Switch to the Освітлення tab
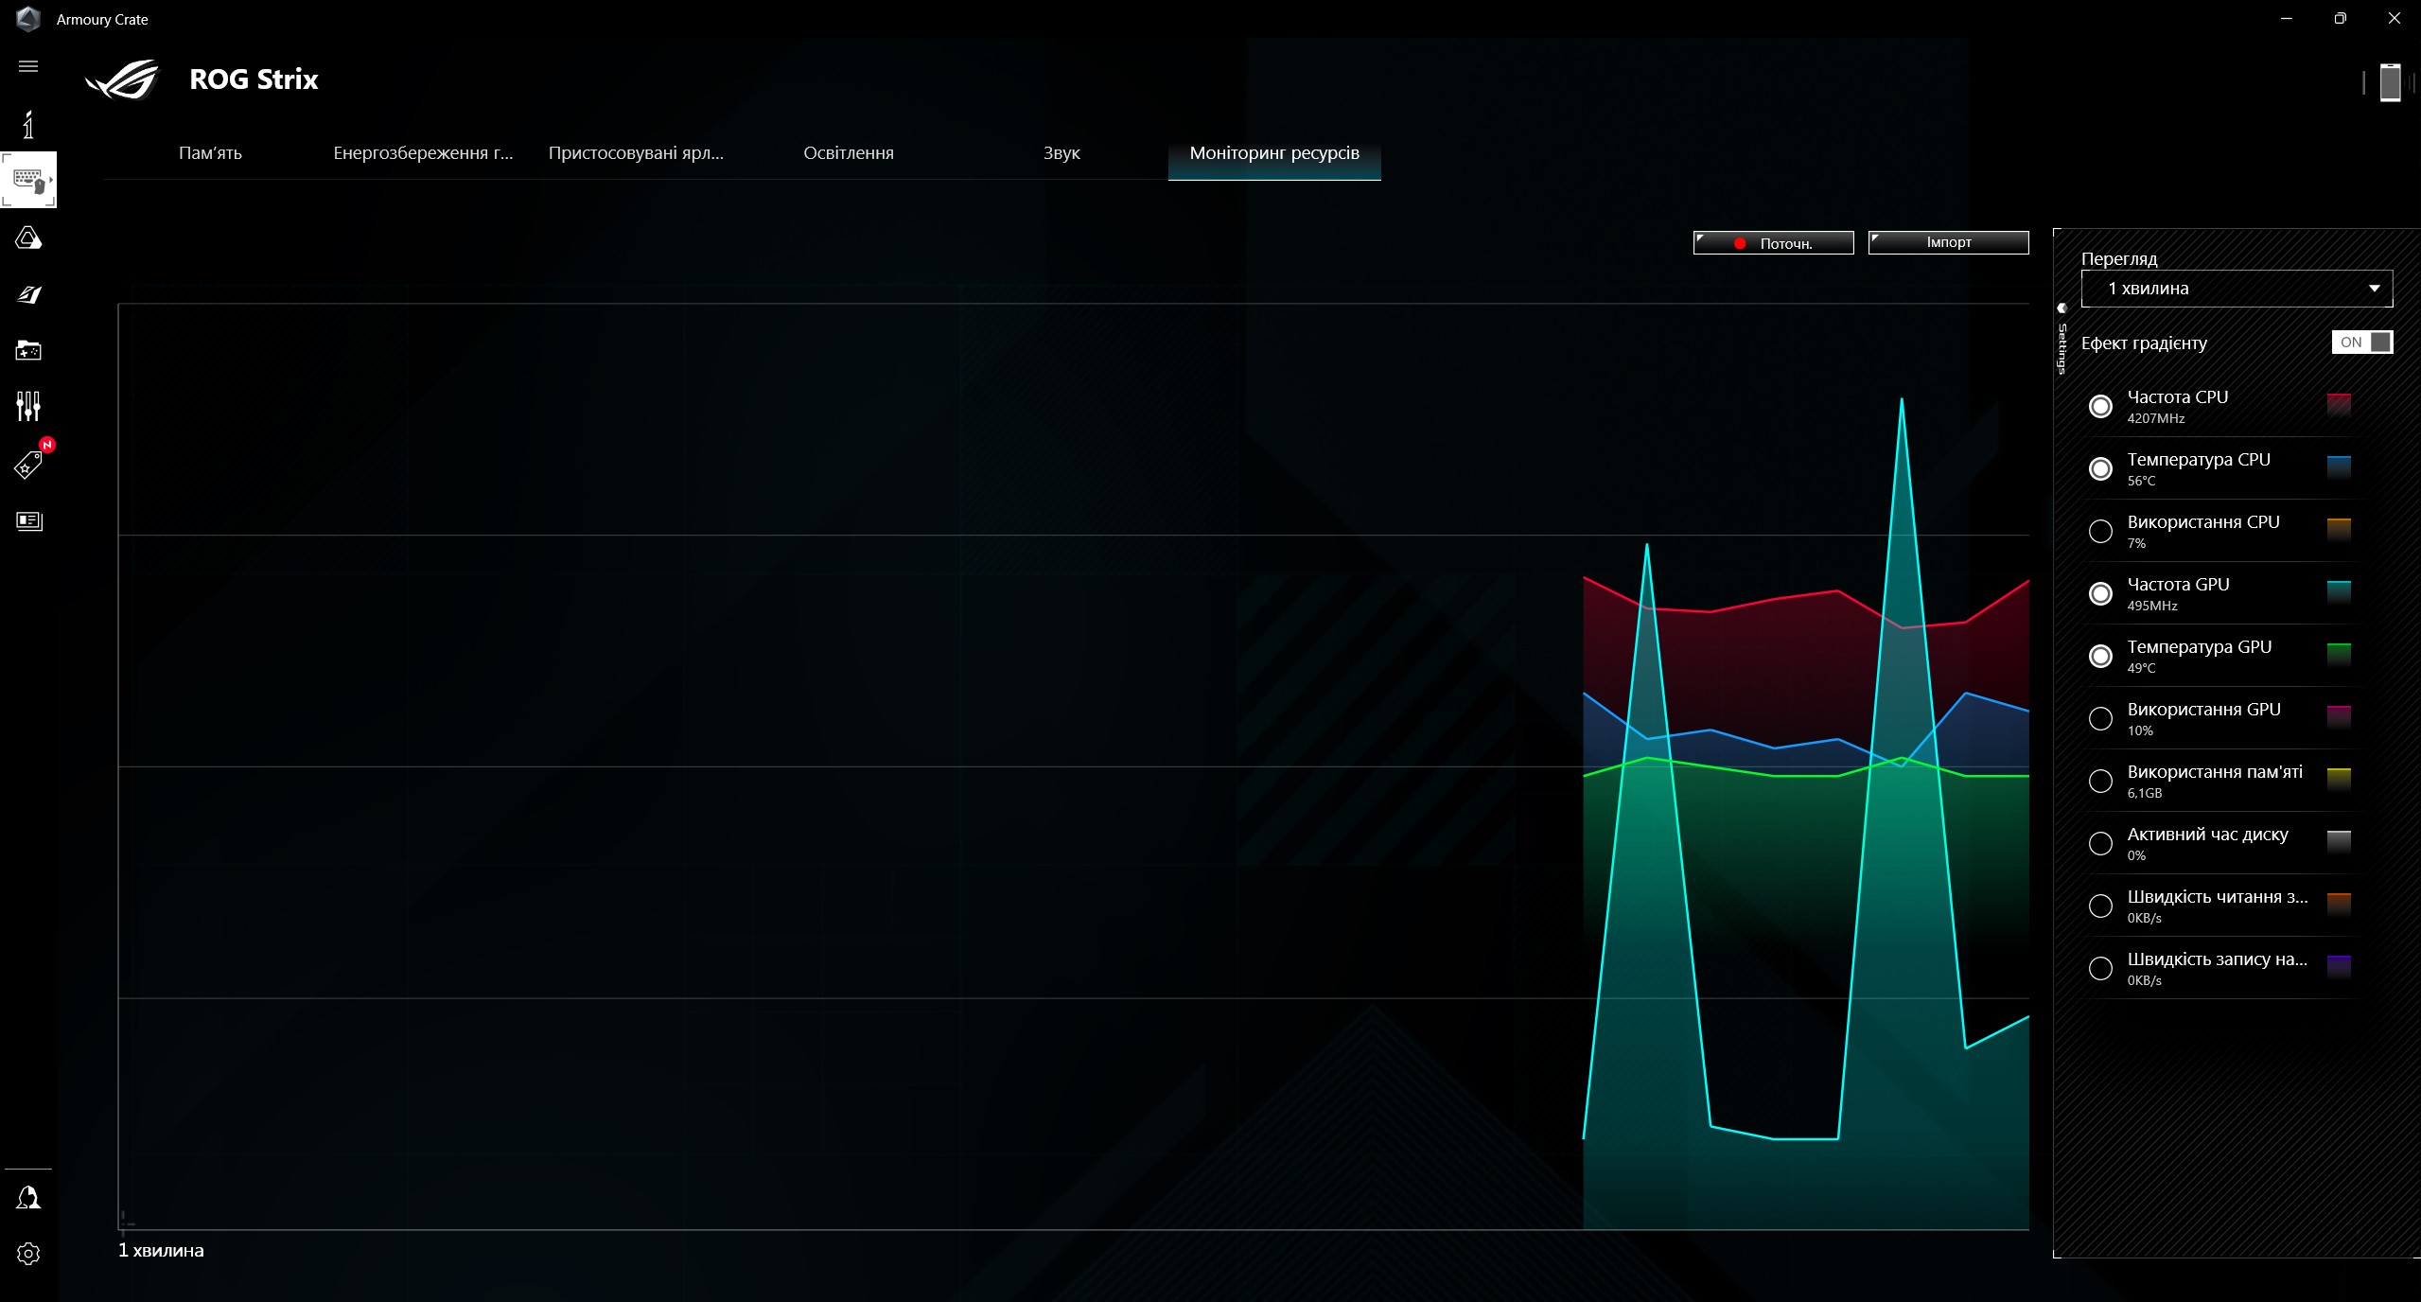Image resolution: width=2421 pixels, height=1302 pixels. coord(848,153)
